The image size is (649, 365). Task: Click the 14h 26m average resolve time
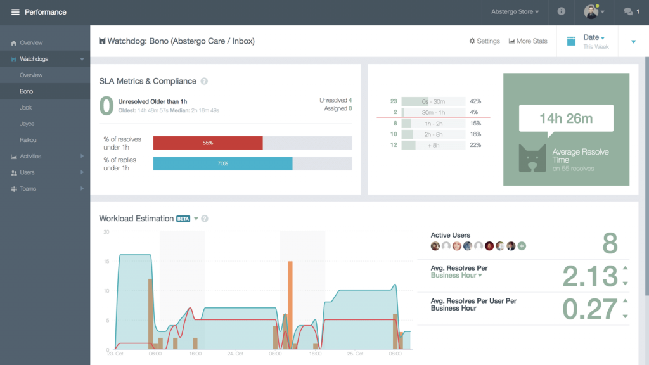pos(566,118)
